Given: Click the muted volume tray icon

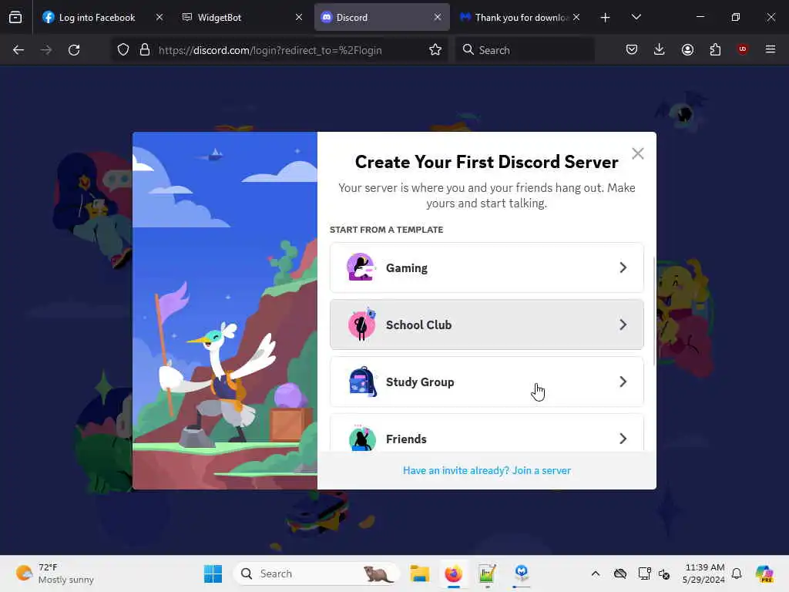Looking at the screenshot, I should (x=664, y=573).
